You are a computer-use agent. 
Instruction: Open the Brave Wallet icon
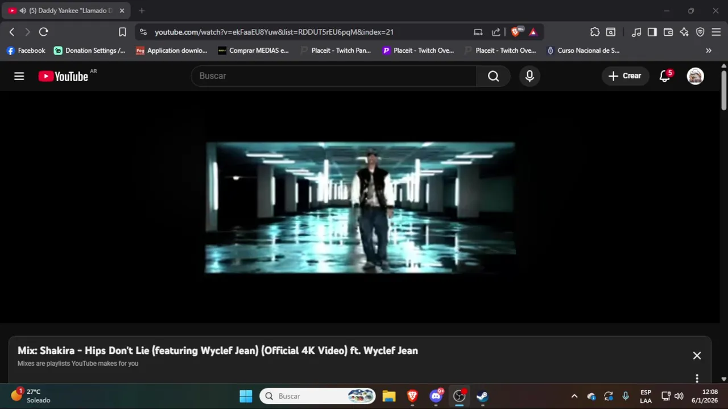668,32
